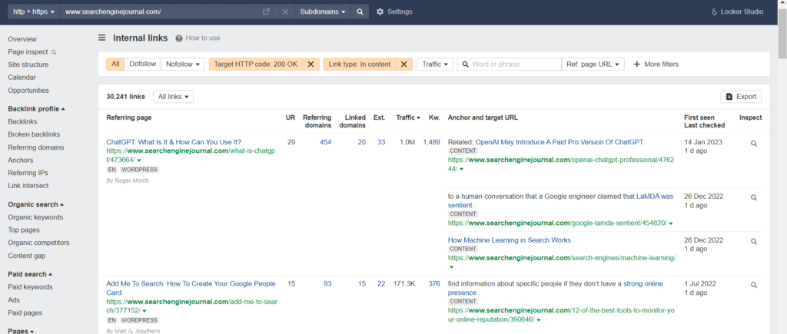Open Paid pages in the sidebar
The width and height of the screenshot is (787, 334).
click(25, 313)
